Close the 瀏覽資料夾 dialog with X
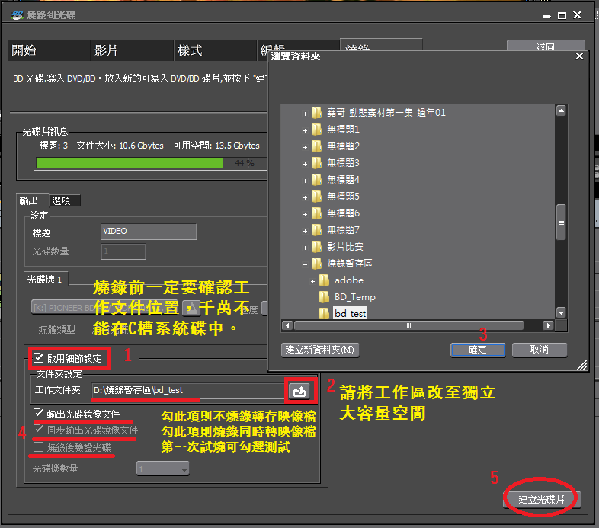 579,56
